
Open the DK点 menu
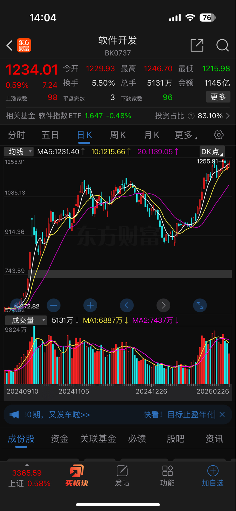click(212, 152)
